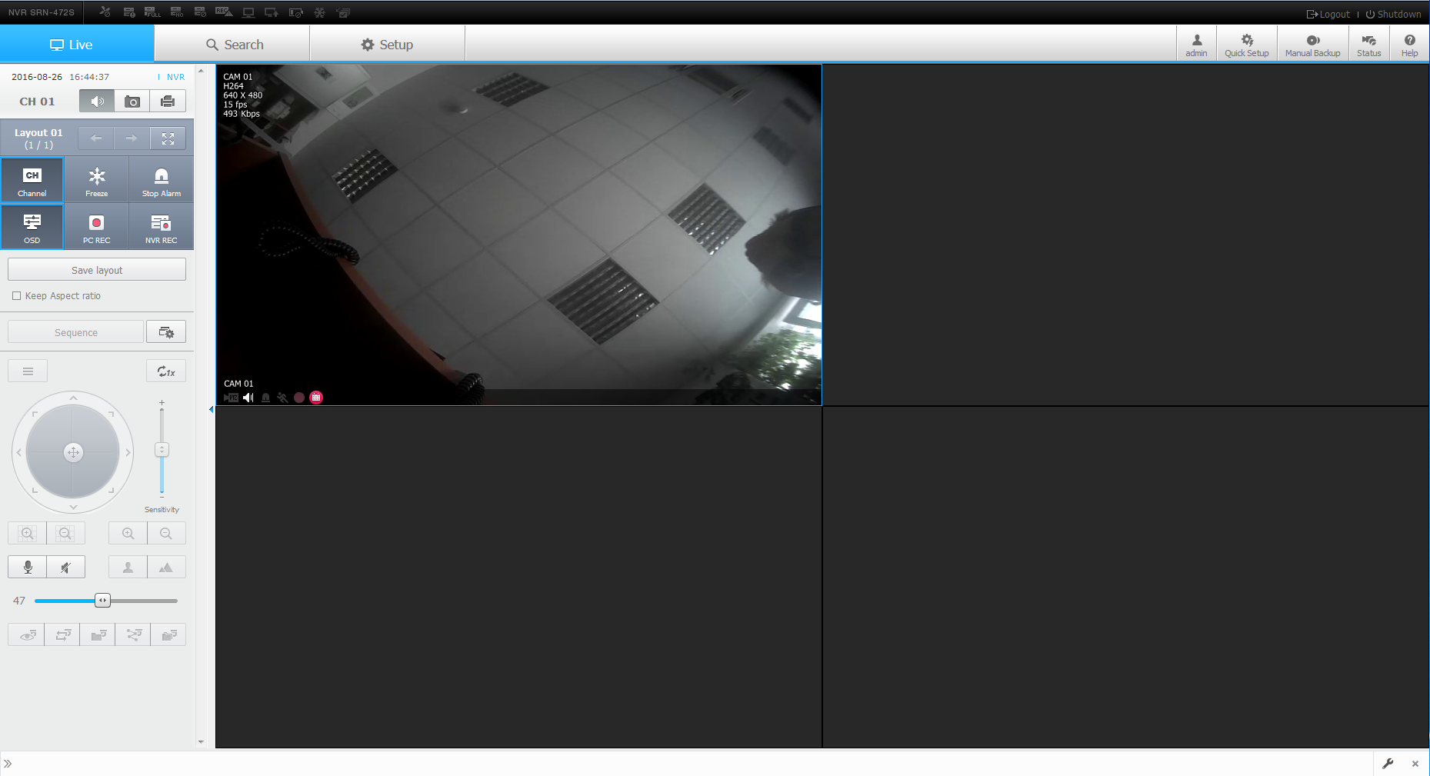Pan the camera up with PTZ arrow
Viewport: 1430px width, 776px height.
(x=73, y=398)
